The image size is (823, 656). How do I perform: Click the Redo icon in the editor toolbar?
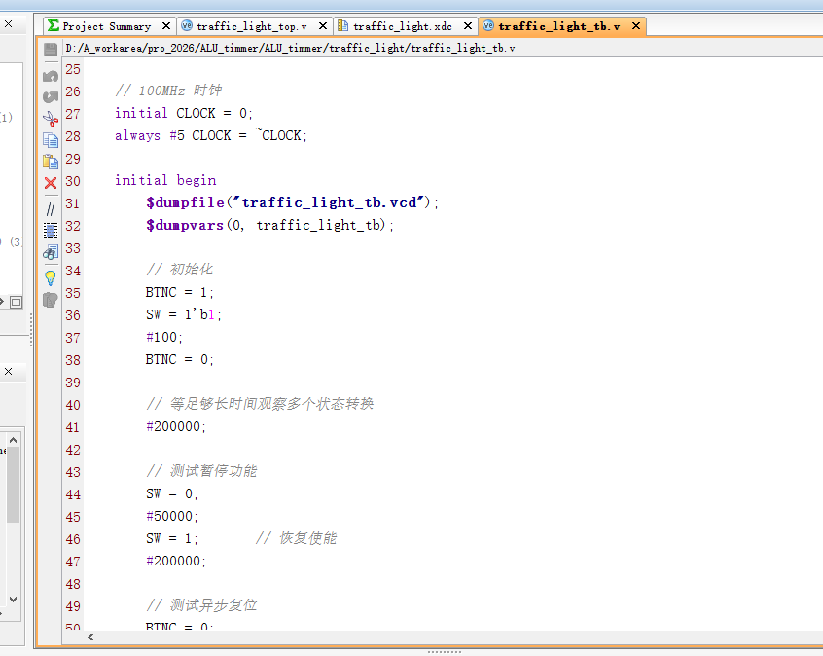[x=51, y=97]
